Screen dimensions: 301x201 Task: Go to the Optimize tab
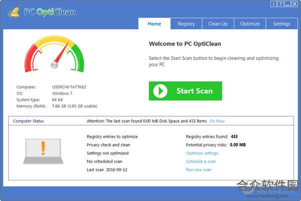point(250,24)
